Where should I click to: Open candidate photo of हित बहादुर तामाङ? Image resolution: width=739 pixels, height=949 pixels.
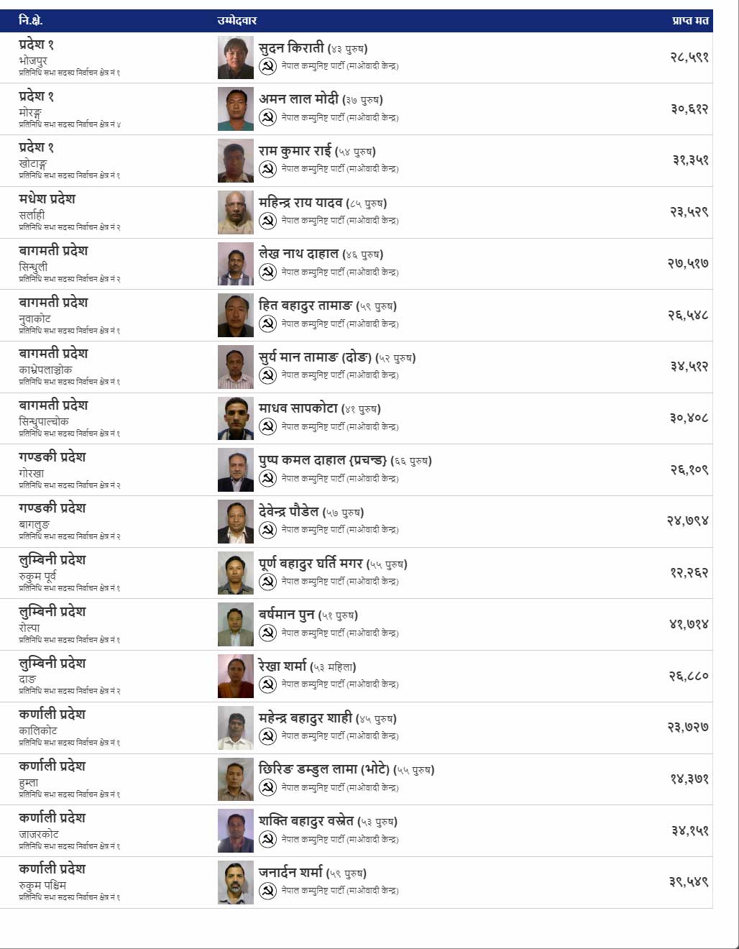(236, 316)
